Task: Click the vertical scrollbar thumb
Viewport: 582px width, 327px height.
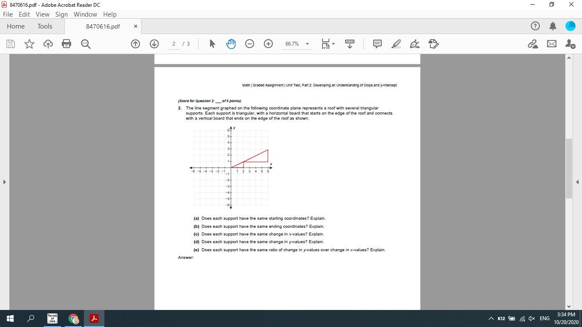Action: point(569,168)
